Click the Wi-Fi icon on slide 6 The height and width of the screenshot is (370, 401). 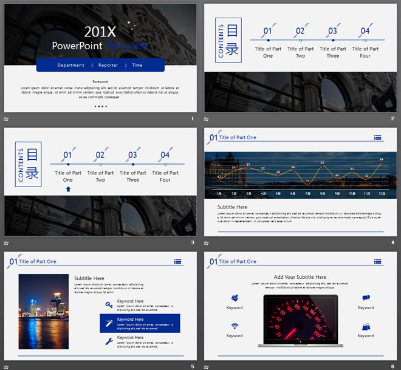click(x=235, y=326)
